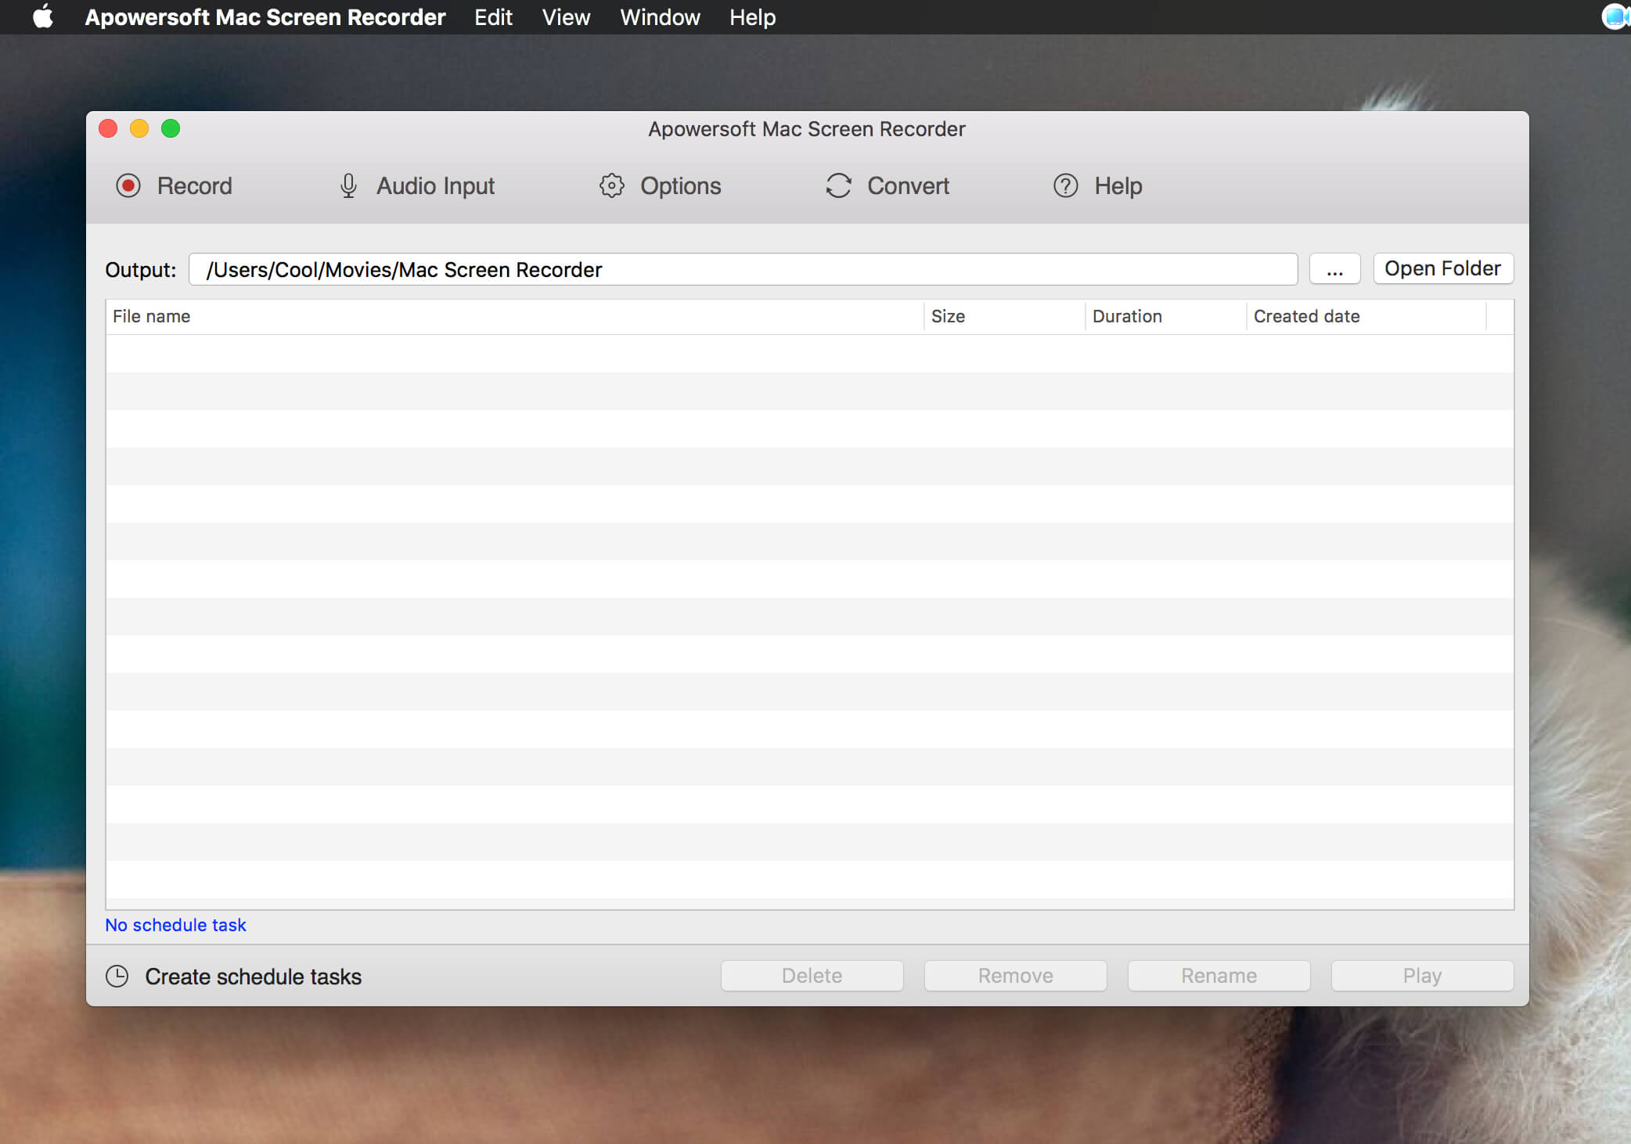Click the Output path input field
Image resolution: width=1631 pixels, height=1144 pixels.
pos(743,269)
